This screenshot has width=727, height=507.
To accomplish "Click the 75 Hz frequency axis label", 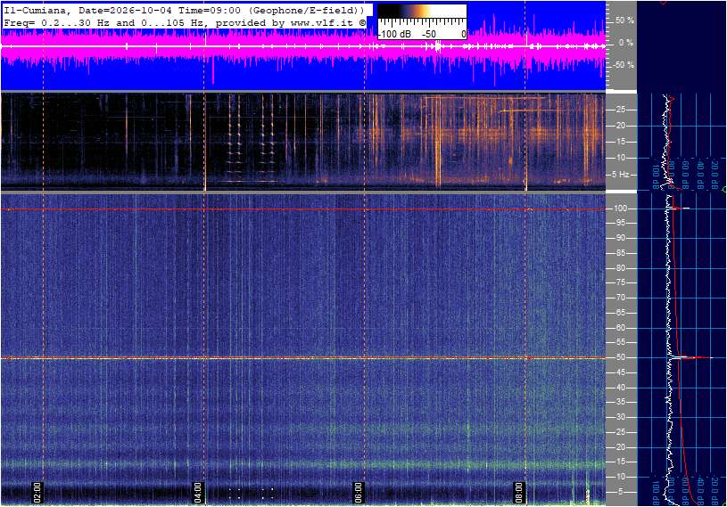I will (x=620, y=282).
